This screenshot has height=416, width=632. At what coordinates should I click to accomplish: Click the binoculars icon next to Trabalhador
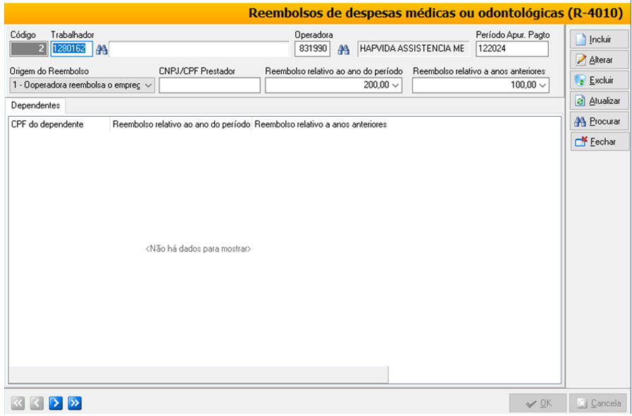[x=101, y=49]
